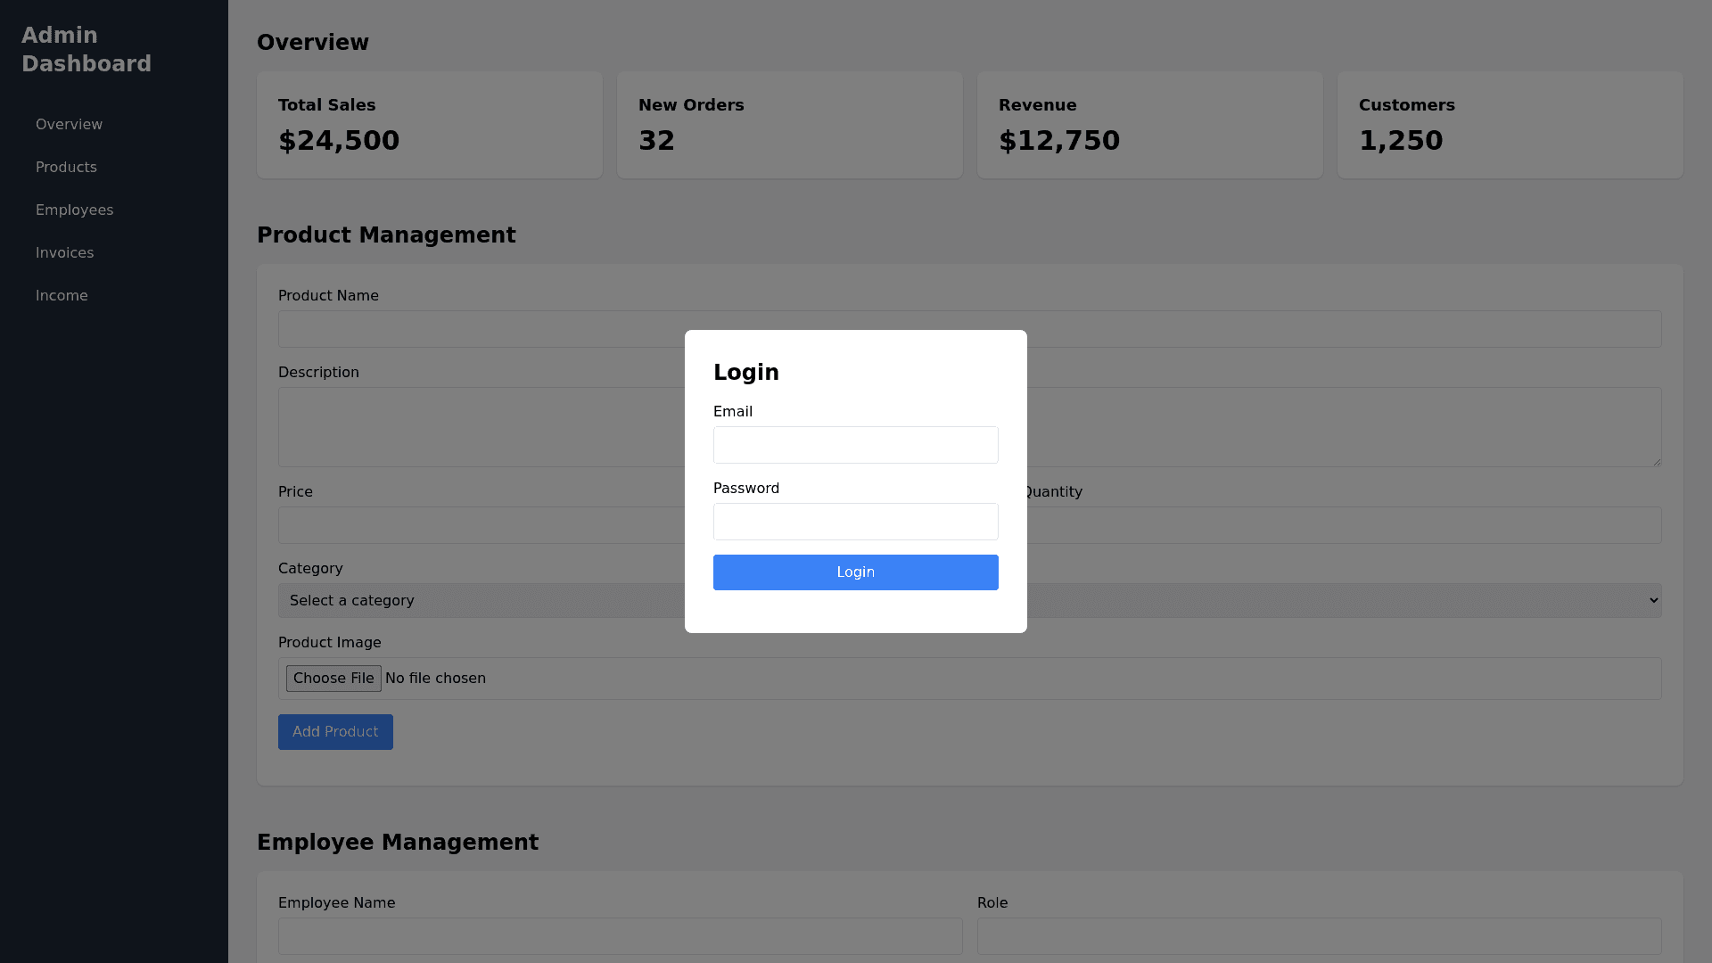Go to the Income section
This screenshot has height=963, width=1712.
(x=62, y=295)
